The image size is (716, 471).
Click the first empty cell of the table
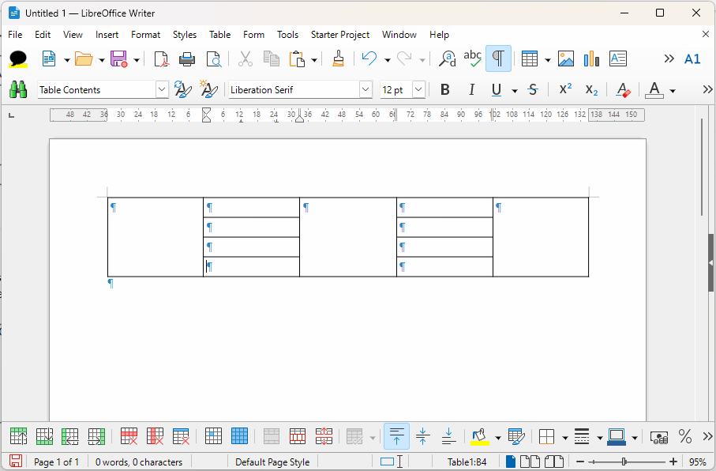pos(156,237)
